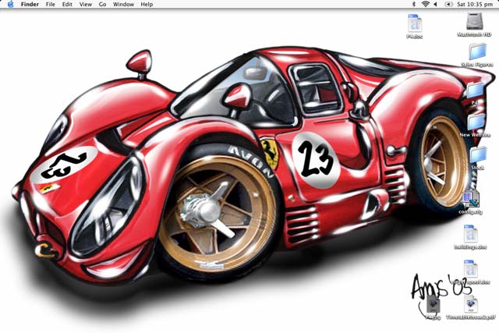This screenshot has width=499, height=333.
Task: Select the .doc file under buildings.doc
Action: [470, 269]
